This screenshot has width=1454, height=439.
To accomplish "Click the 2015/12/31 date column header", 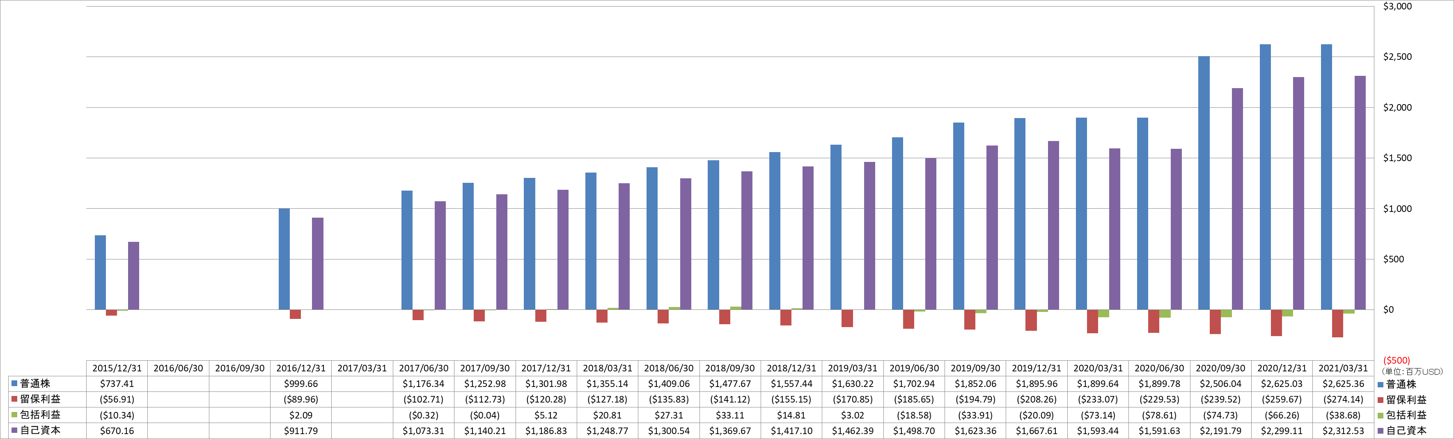I will 117,368.
